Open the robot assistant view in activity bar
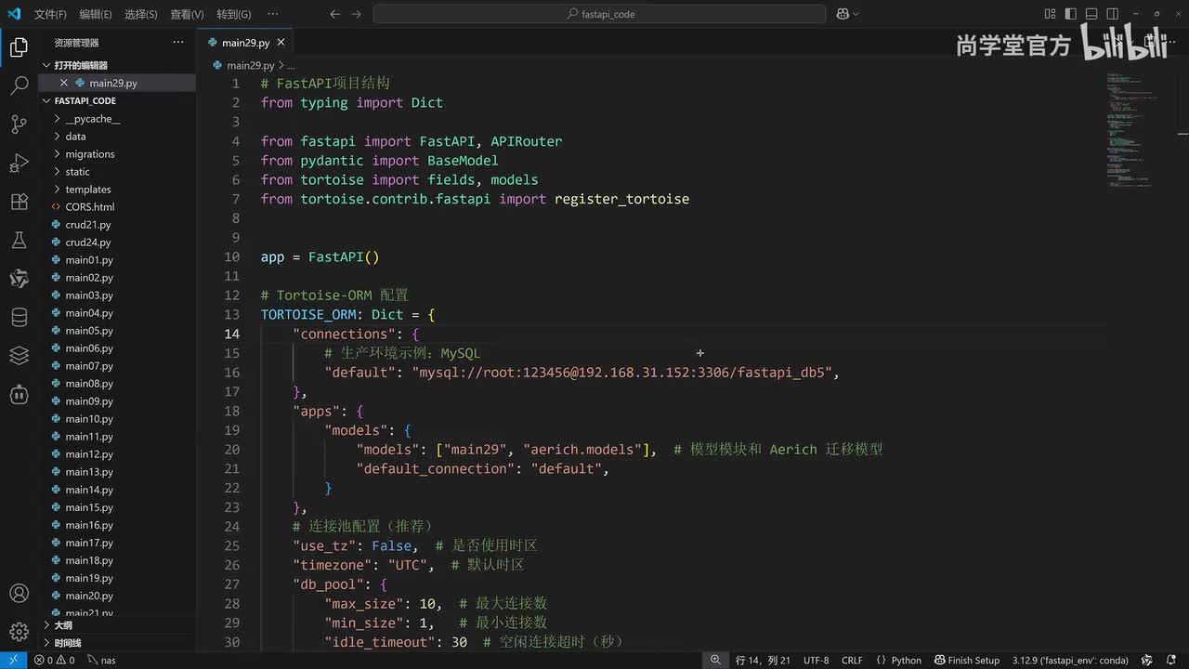Image resolution: width=1189 pixels, height=669 pixels. tap(19, 394)
